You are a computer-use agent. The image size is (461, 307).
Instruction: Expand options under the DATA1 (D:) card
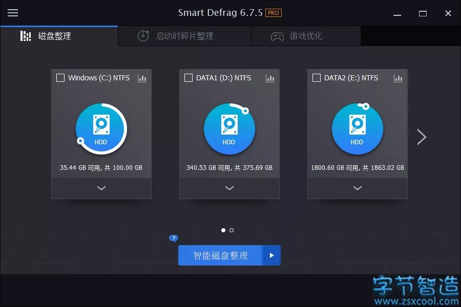[229, 188]
